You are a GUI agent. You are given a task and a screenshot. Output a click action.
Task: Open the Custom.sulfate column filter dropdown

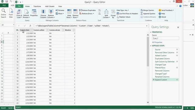[x=48, y=30]
